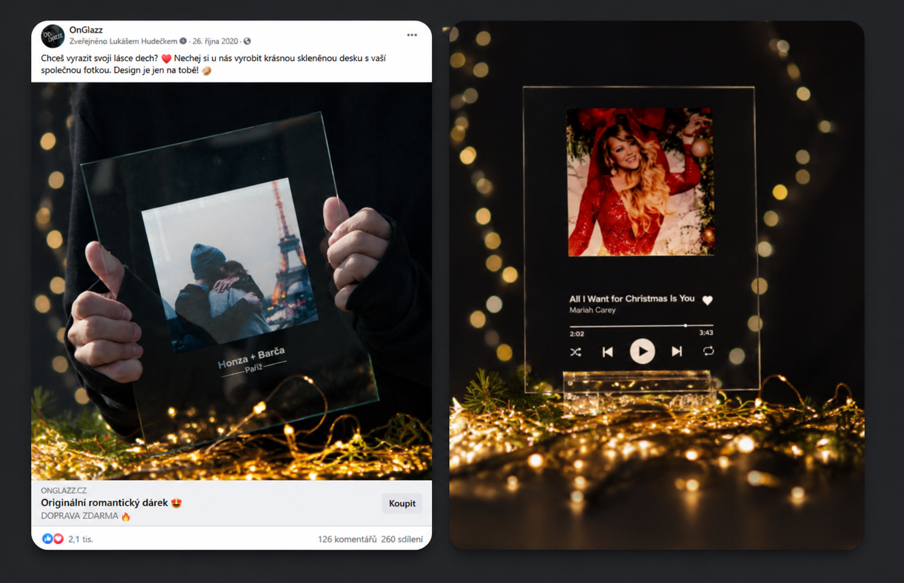The image size is (904, 583).
Task: Click the 2,1 tis. reactions count
Action: [80, 539]
